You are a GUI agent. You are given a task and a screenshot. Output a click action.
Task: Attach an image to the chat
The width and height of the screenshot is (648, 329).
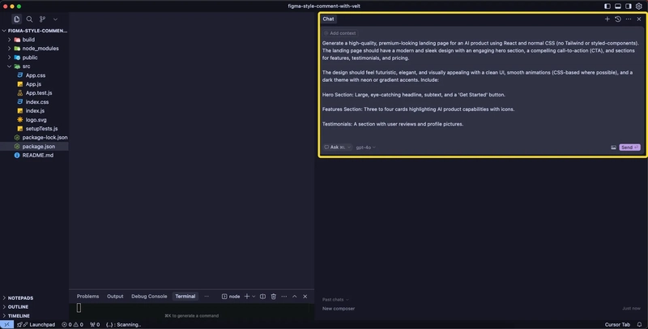pyautogui.click(x=613, y=147)
